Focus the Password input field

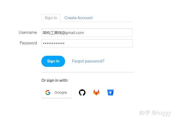click(x=87, y=43)
